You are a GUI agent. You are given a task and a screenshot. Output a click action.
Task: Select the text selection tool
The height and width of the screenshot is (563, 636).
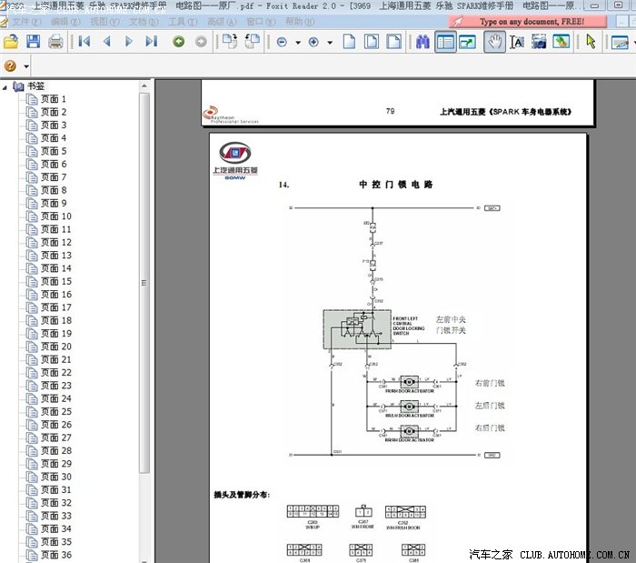click(x=517, y=42)
